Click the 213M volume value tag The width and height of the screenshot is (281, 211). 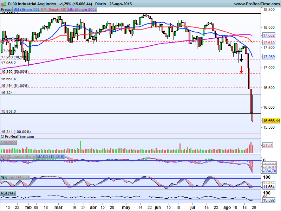click(x=268, y=145)
